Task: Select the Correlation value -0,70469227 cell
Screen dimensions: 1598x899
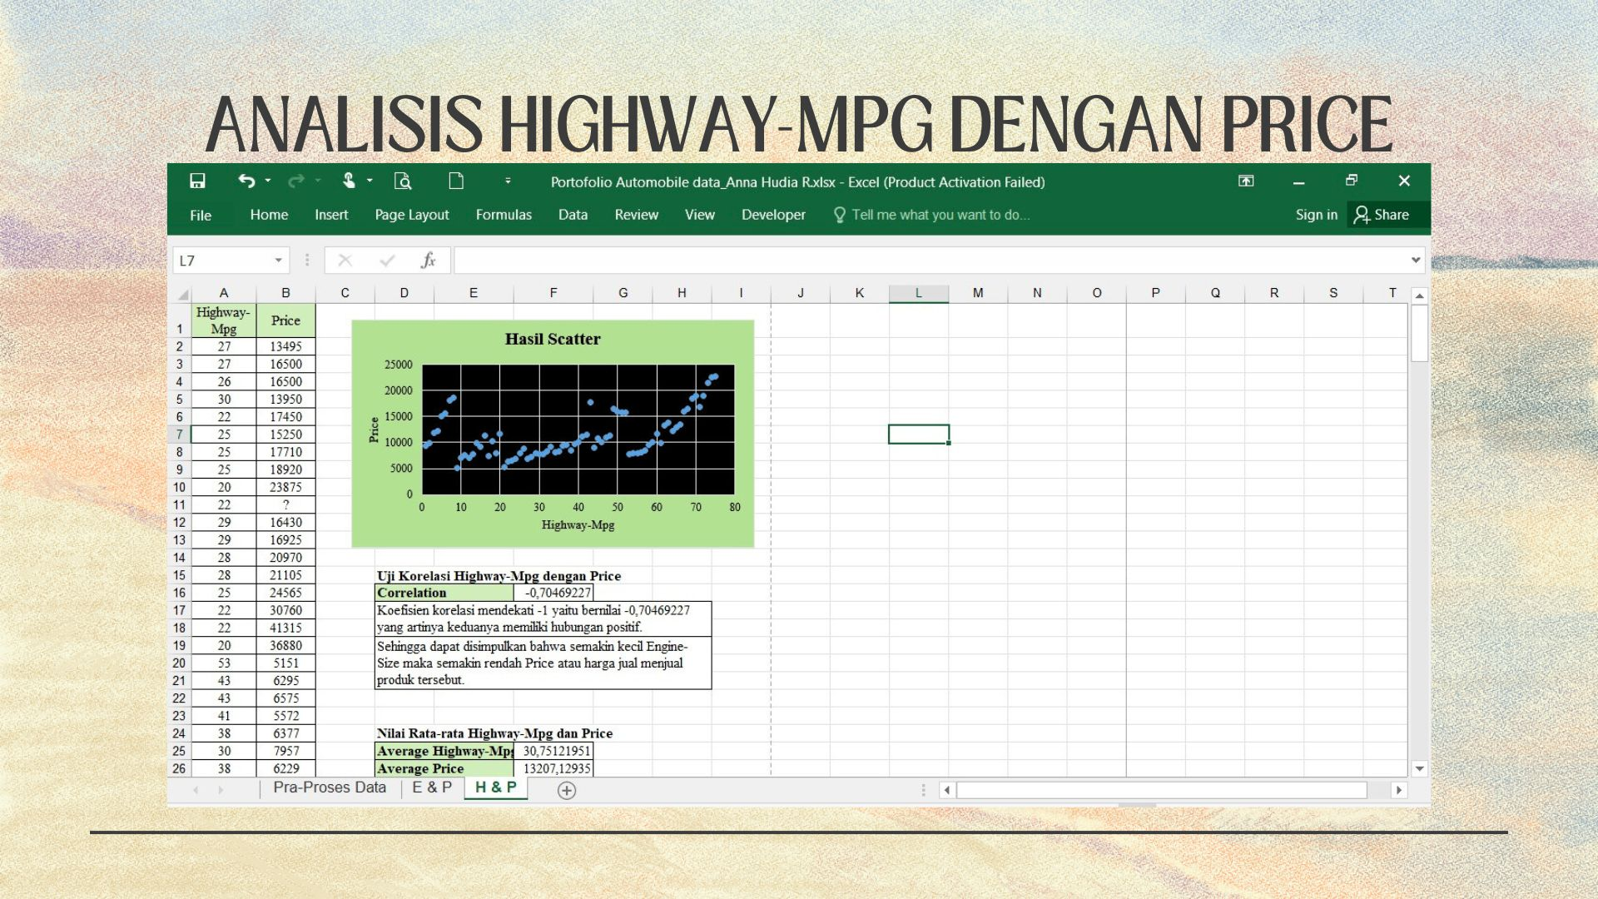Action: (x=553, y=593)
